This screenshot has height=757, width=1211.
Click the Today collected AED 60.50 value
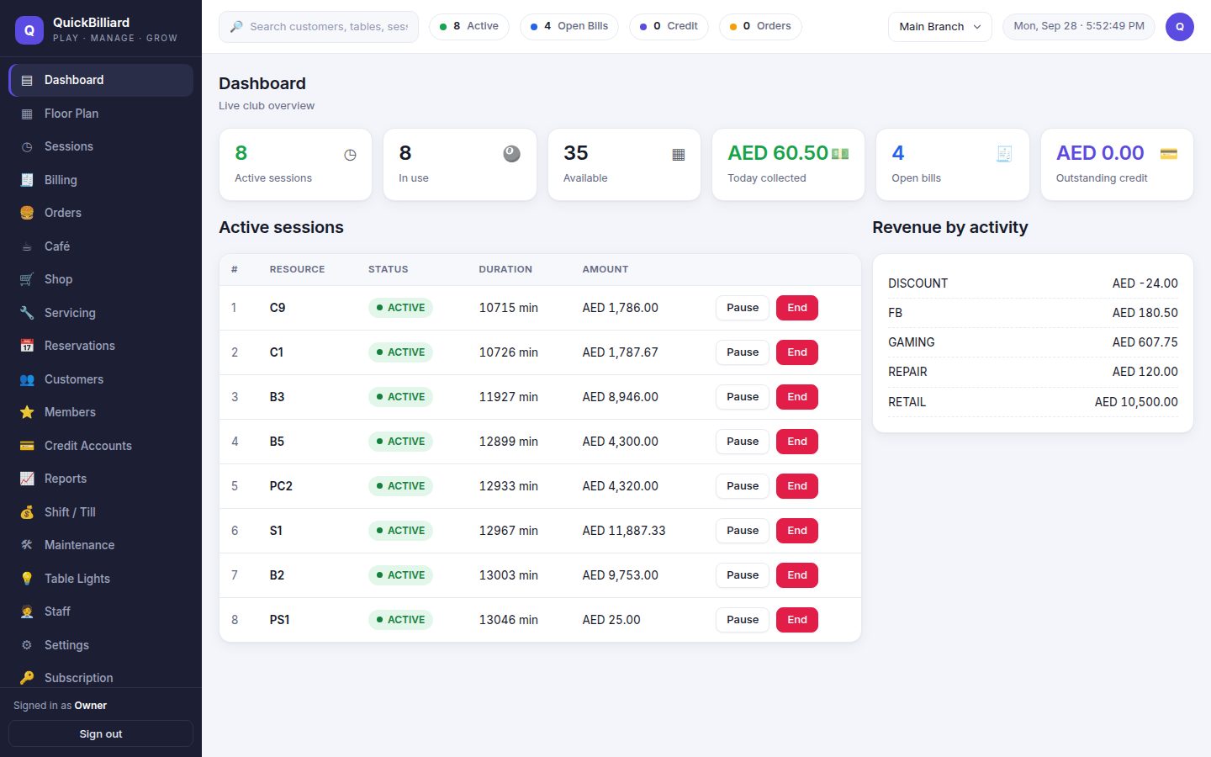(x=778, y=153)
